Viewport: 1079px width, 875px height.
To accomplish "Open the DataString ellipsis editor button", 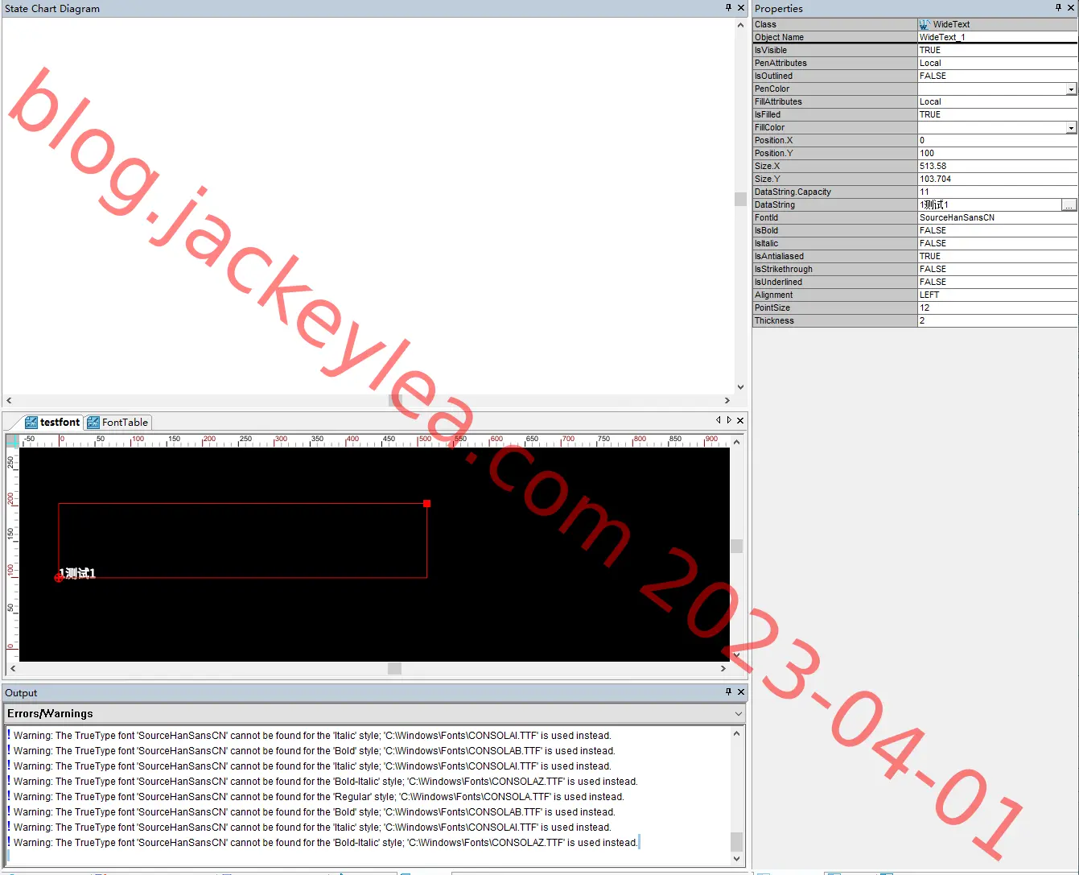I will [x=1069, y=205].
